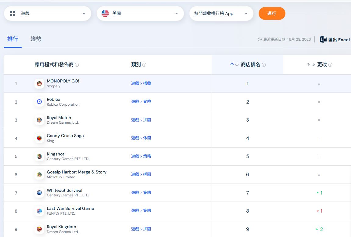351x237 pixels.
Task: Click publisher text Roblox Corporation
Action: pyautogui.click(x=63, y=104)
